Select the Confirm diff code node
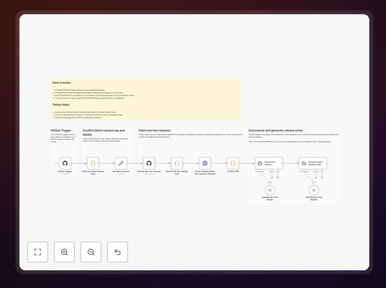 click(x=233, y=163)
